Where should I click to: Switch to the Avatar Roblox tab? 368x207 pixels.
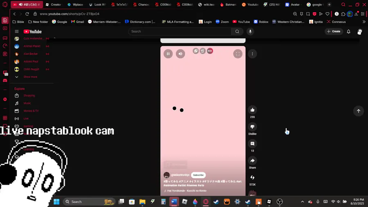[x=294, y=4]
